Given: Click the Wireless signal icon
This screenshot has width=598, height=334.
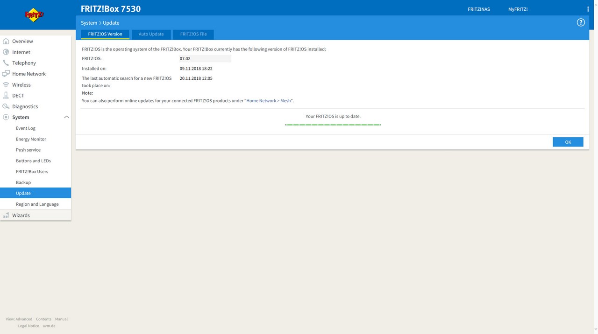Looking at the screenshot, I should [6, 85].
